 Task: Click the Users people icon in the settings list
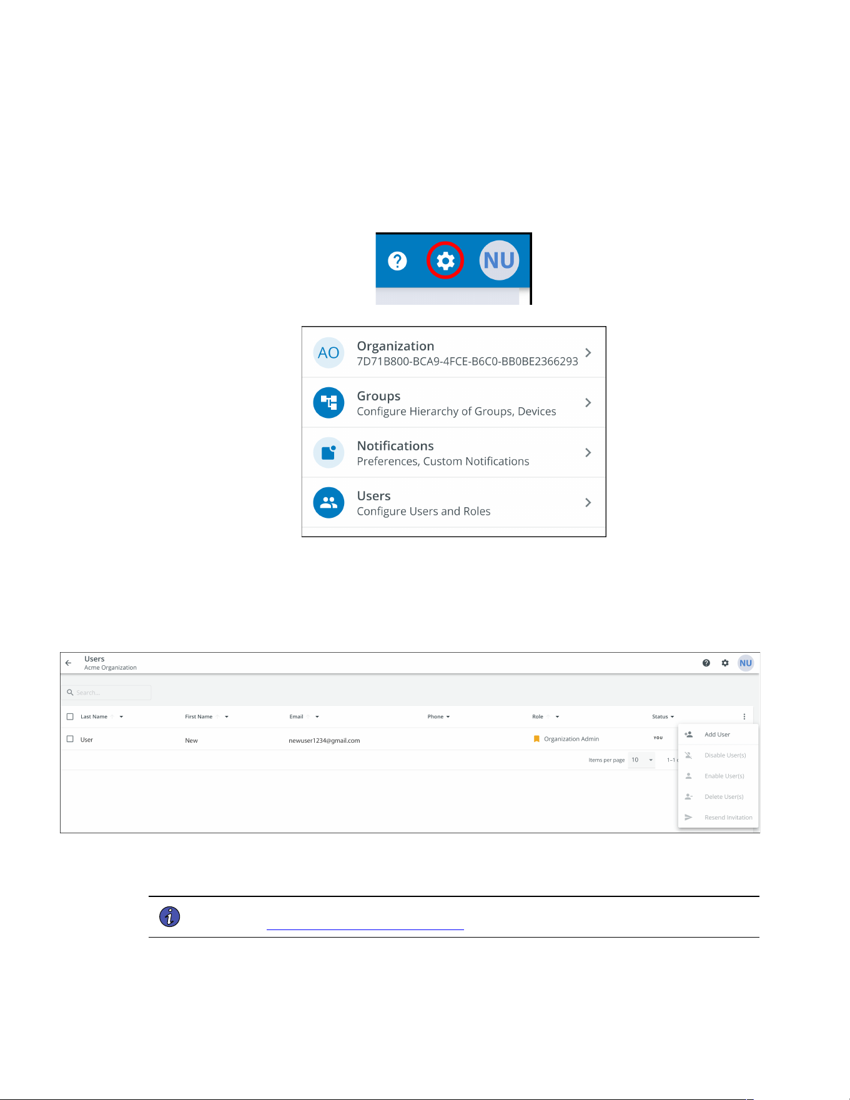(x=329, y=502)
